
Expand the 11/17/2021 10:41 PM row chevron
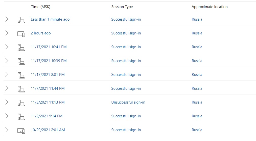7,47
